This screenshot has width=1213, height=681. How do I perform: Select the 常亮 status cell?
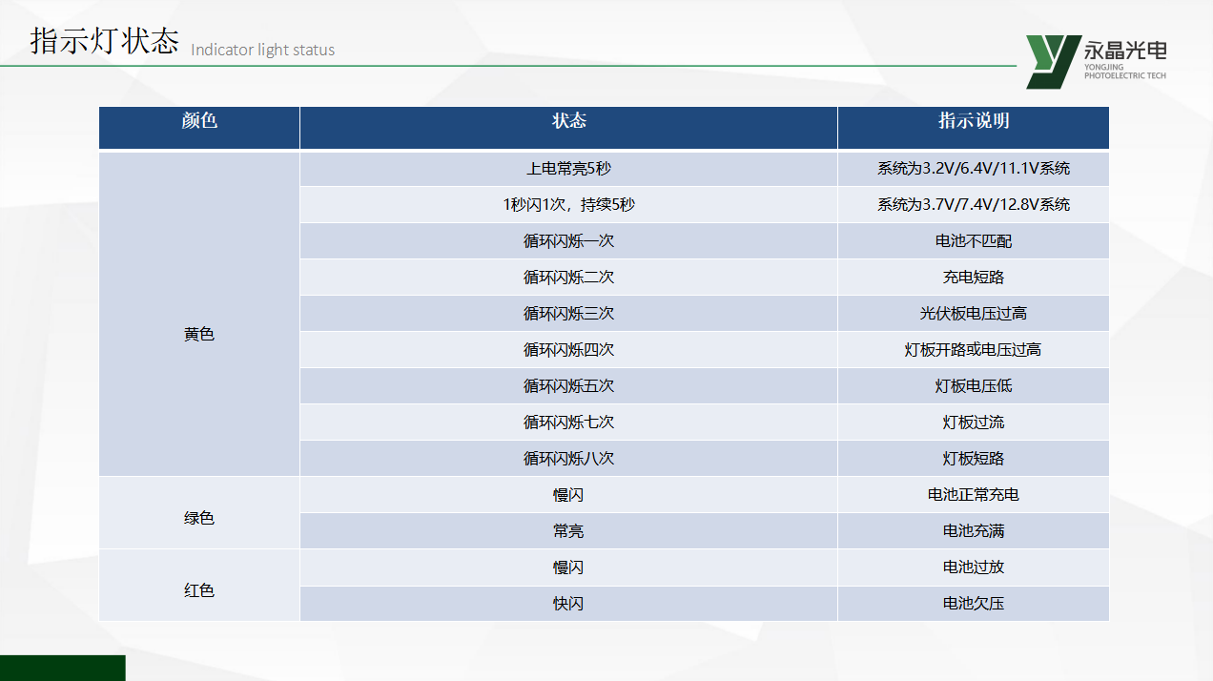[x=568, y=531]
